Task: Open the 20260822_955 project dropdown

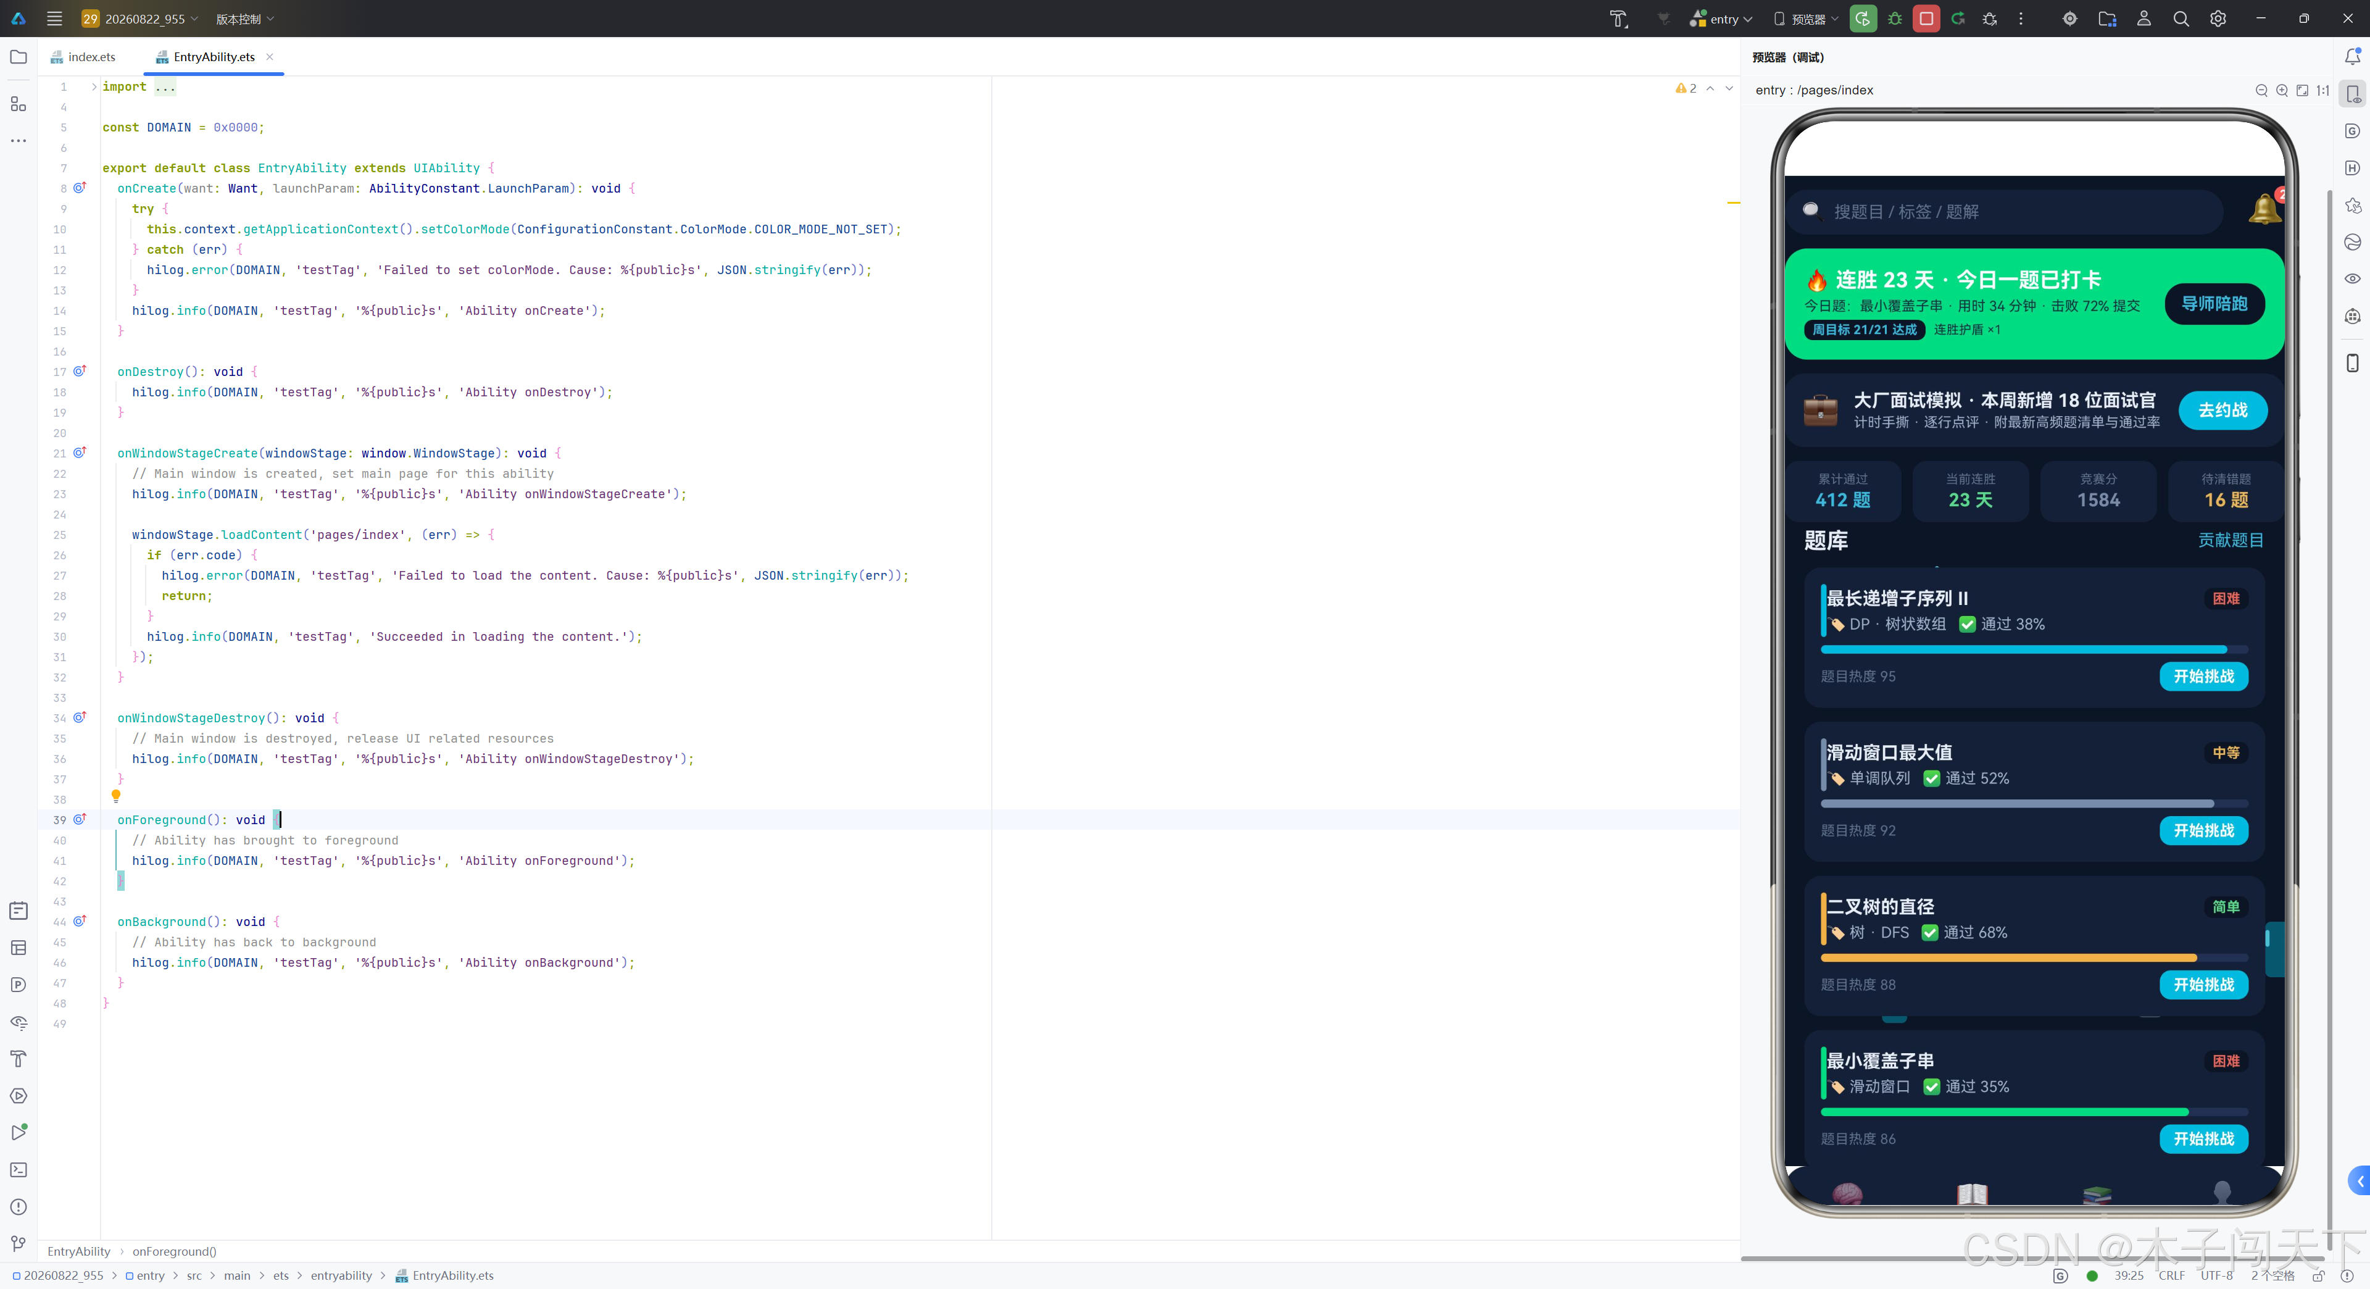Action: pos(140,19)
